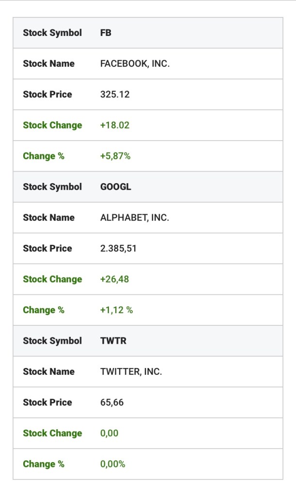Viewport: 296px width, 496px height.
Task: Click Facebook's stock price 325.12
Action: click(115, 95)
